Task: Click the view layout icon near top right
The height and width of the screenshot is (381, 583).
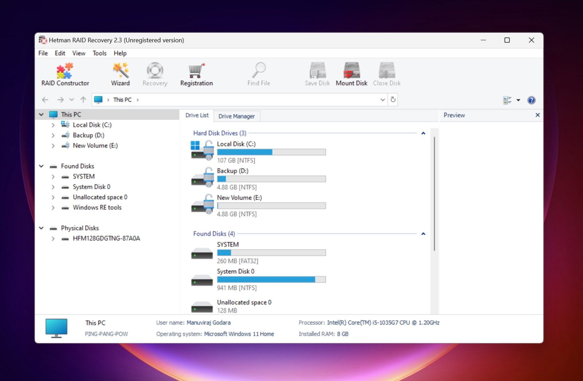Action: pyautogui.click(x=508, y=100)
